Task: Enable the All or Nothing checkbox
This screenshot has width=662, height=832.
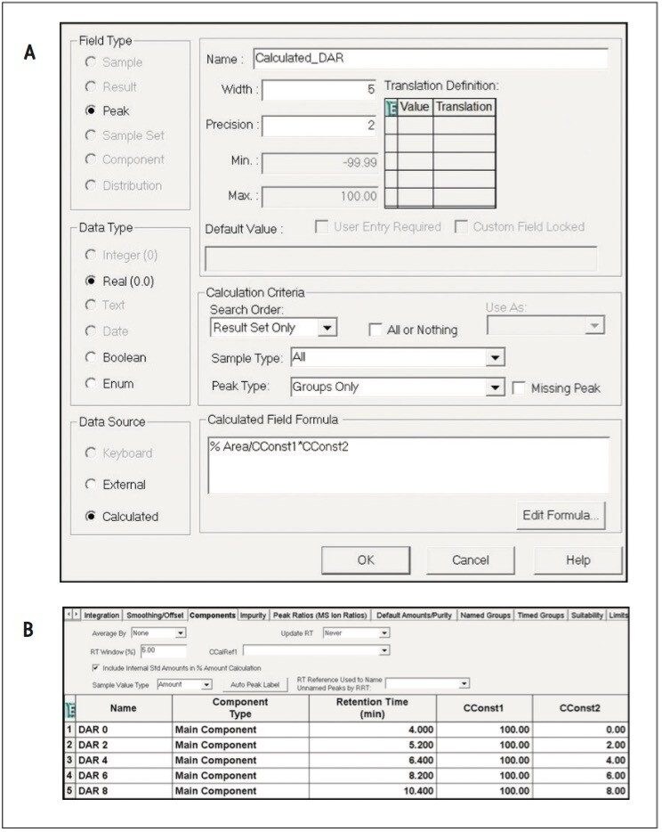Action: (x=375, y=330)
